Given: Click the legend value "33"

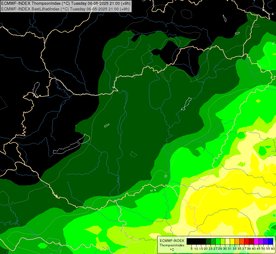Looking at the screenshot, I should (235, 249).
